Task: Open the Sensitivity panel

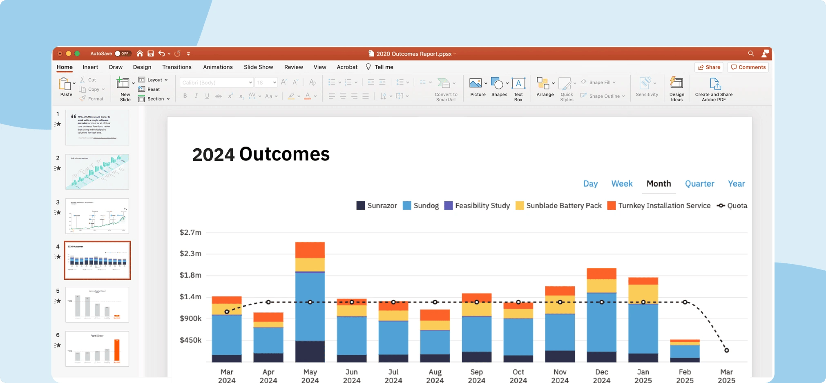Action: point(647,88)
